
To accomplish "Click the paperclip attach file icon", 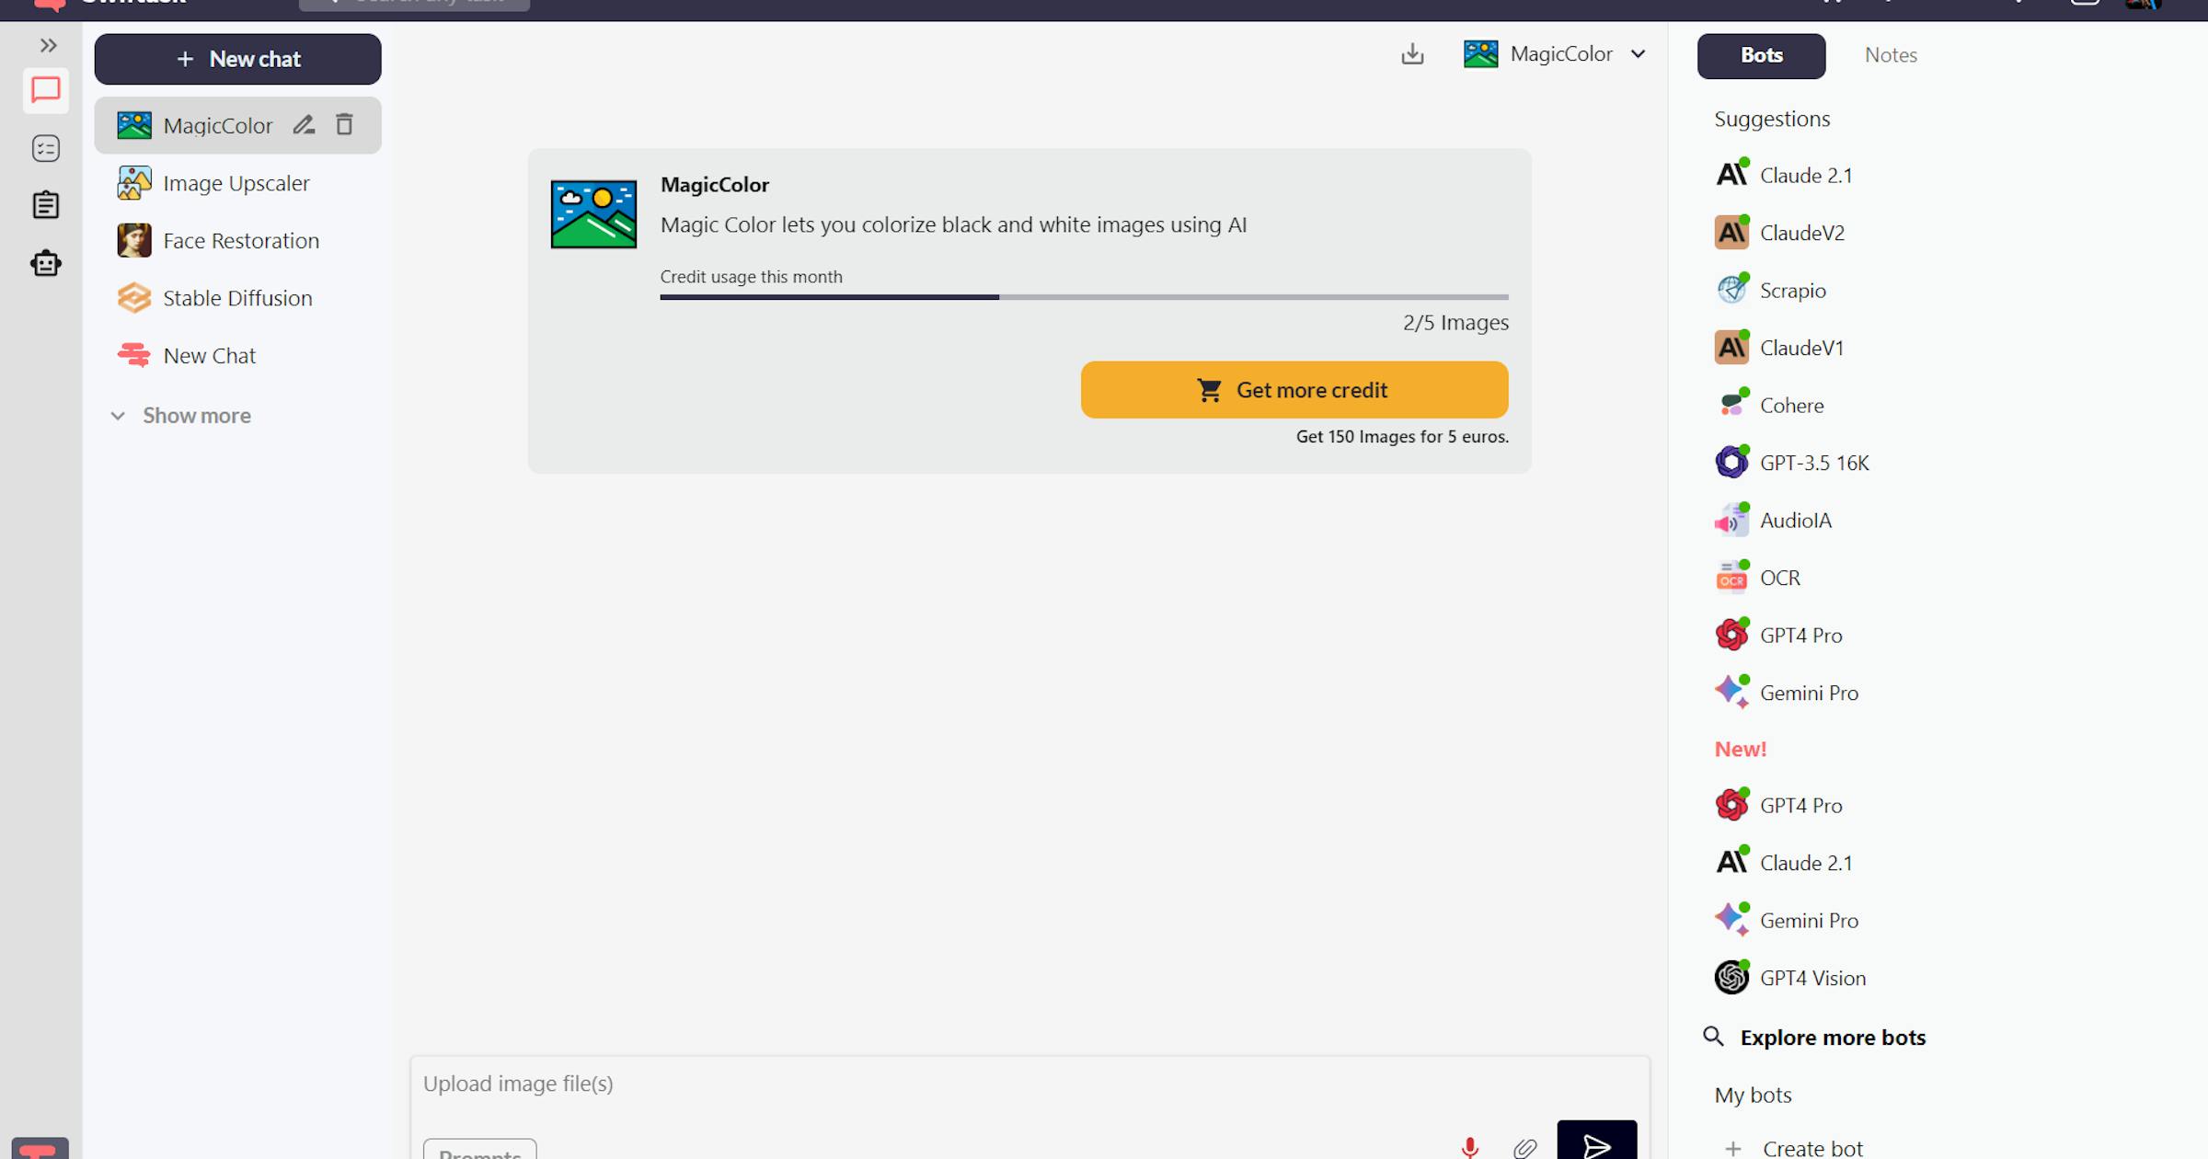I will tap(1524, 1146).
